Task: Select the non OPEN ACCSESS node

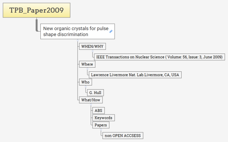Action: click(123, 136)
